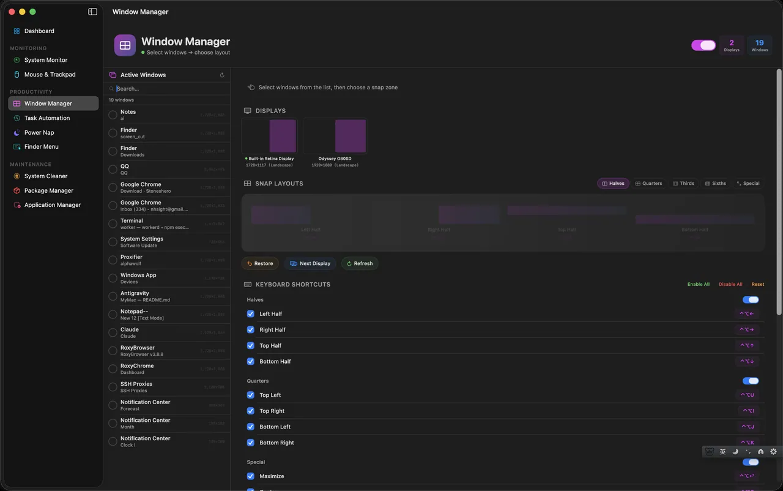Click Disable All shortcuts link

pos(730,285)
